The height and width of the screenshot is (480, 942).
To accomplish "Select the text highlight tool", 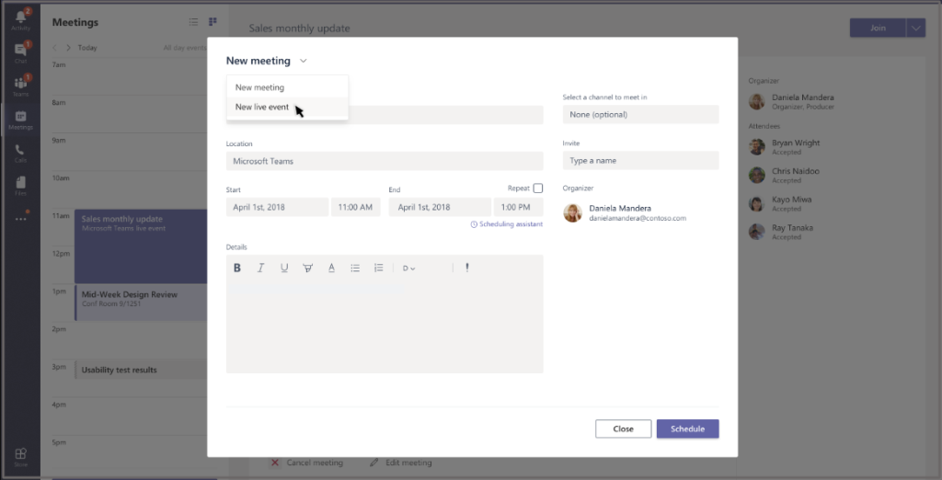I will click(x=307, y=268).
